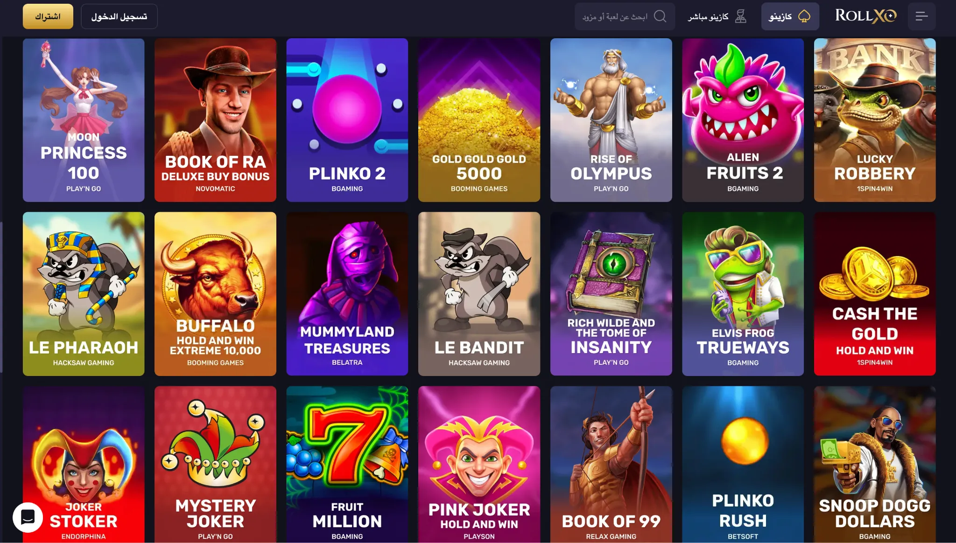
Task: Click the اشتراك sign-up button
Action: [48, 16]
